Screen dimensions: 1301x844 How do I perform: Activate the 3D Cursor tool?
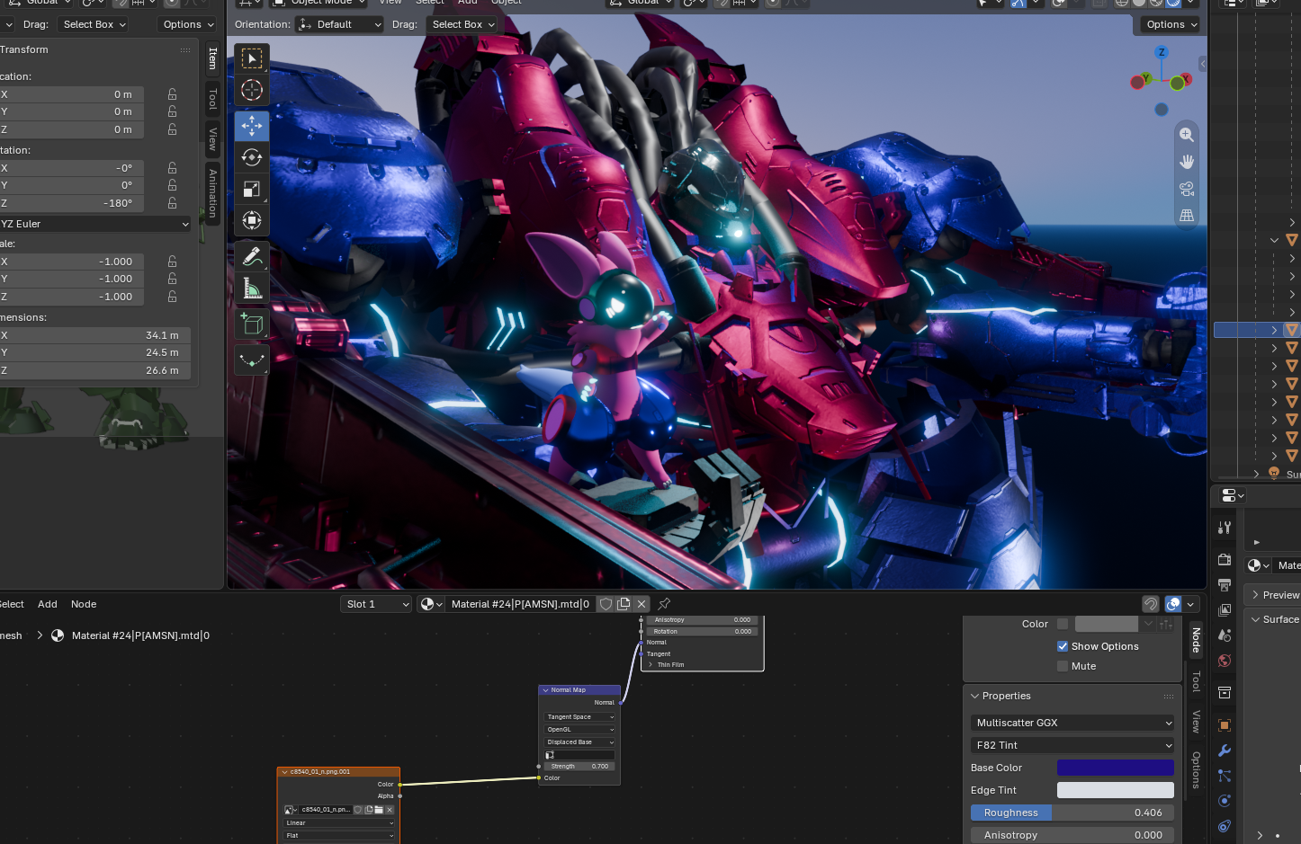[252, 91]
